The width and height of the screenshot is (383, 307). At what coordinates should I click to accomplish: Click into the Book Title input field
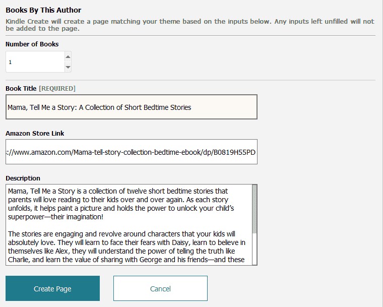click(x=132, y=107)
